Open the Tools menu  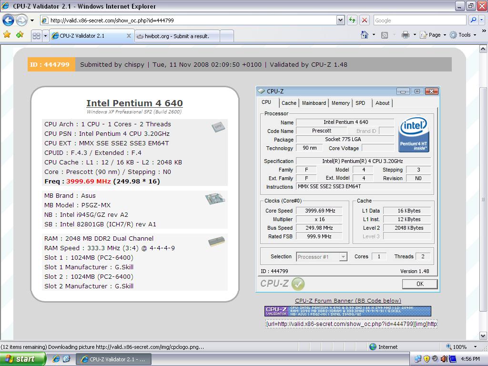(x=463, y=35)
